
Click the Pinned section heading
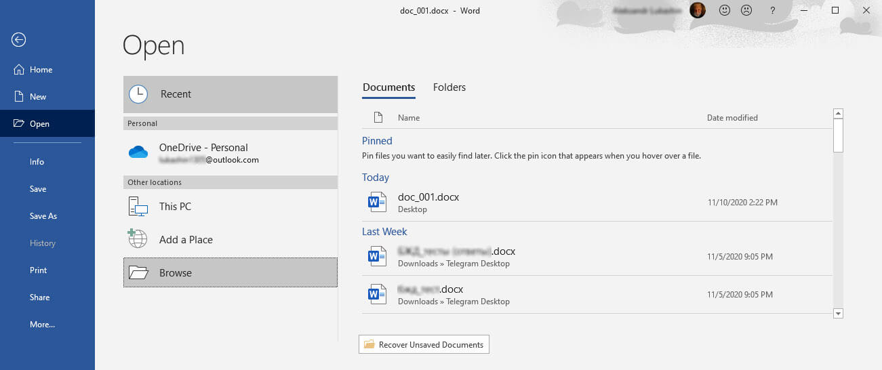377,141
